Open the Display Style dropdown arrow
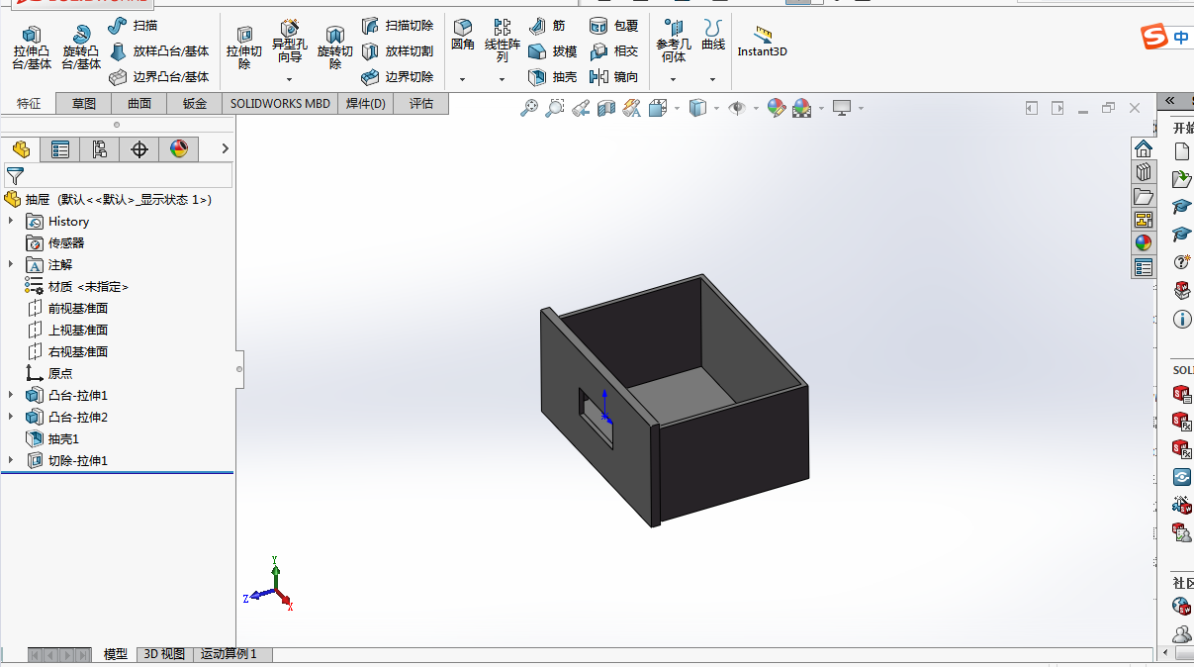The image size is (1194, 667). point(717,108)
